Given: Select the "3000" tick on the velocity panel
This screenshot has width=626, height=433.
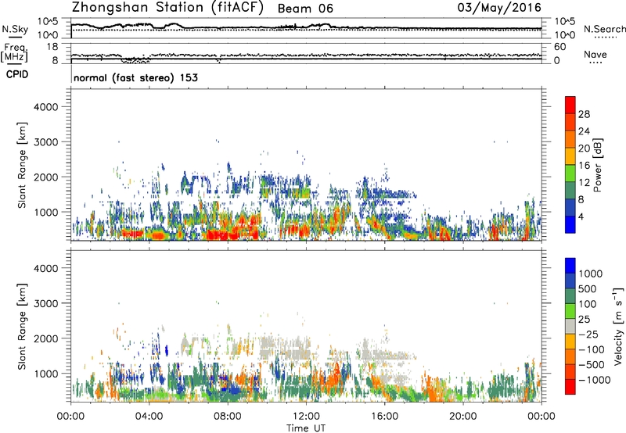Looking at the screenshot, I should tap(45, 303).
